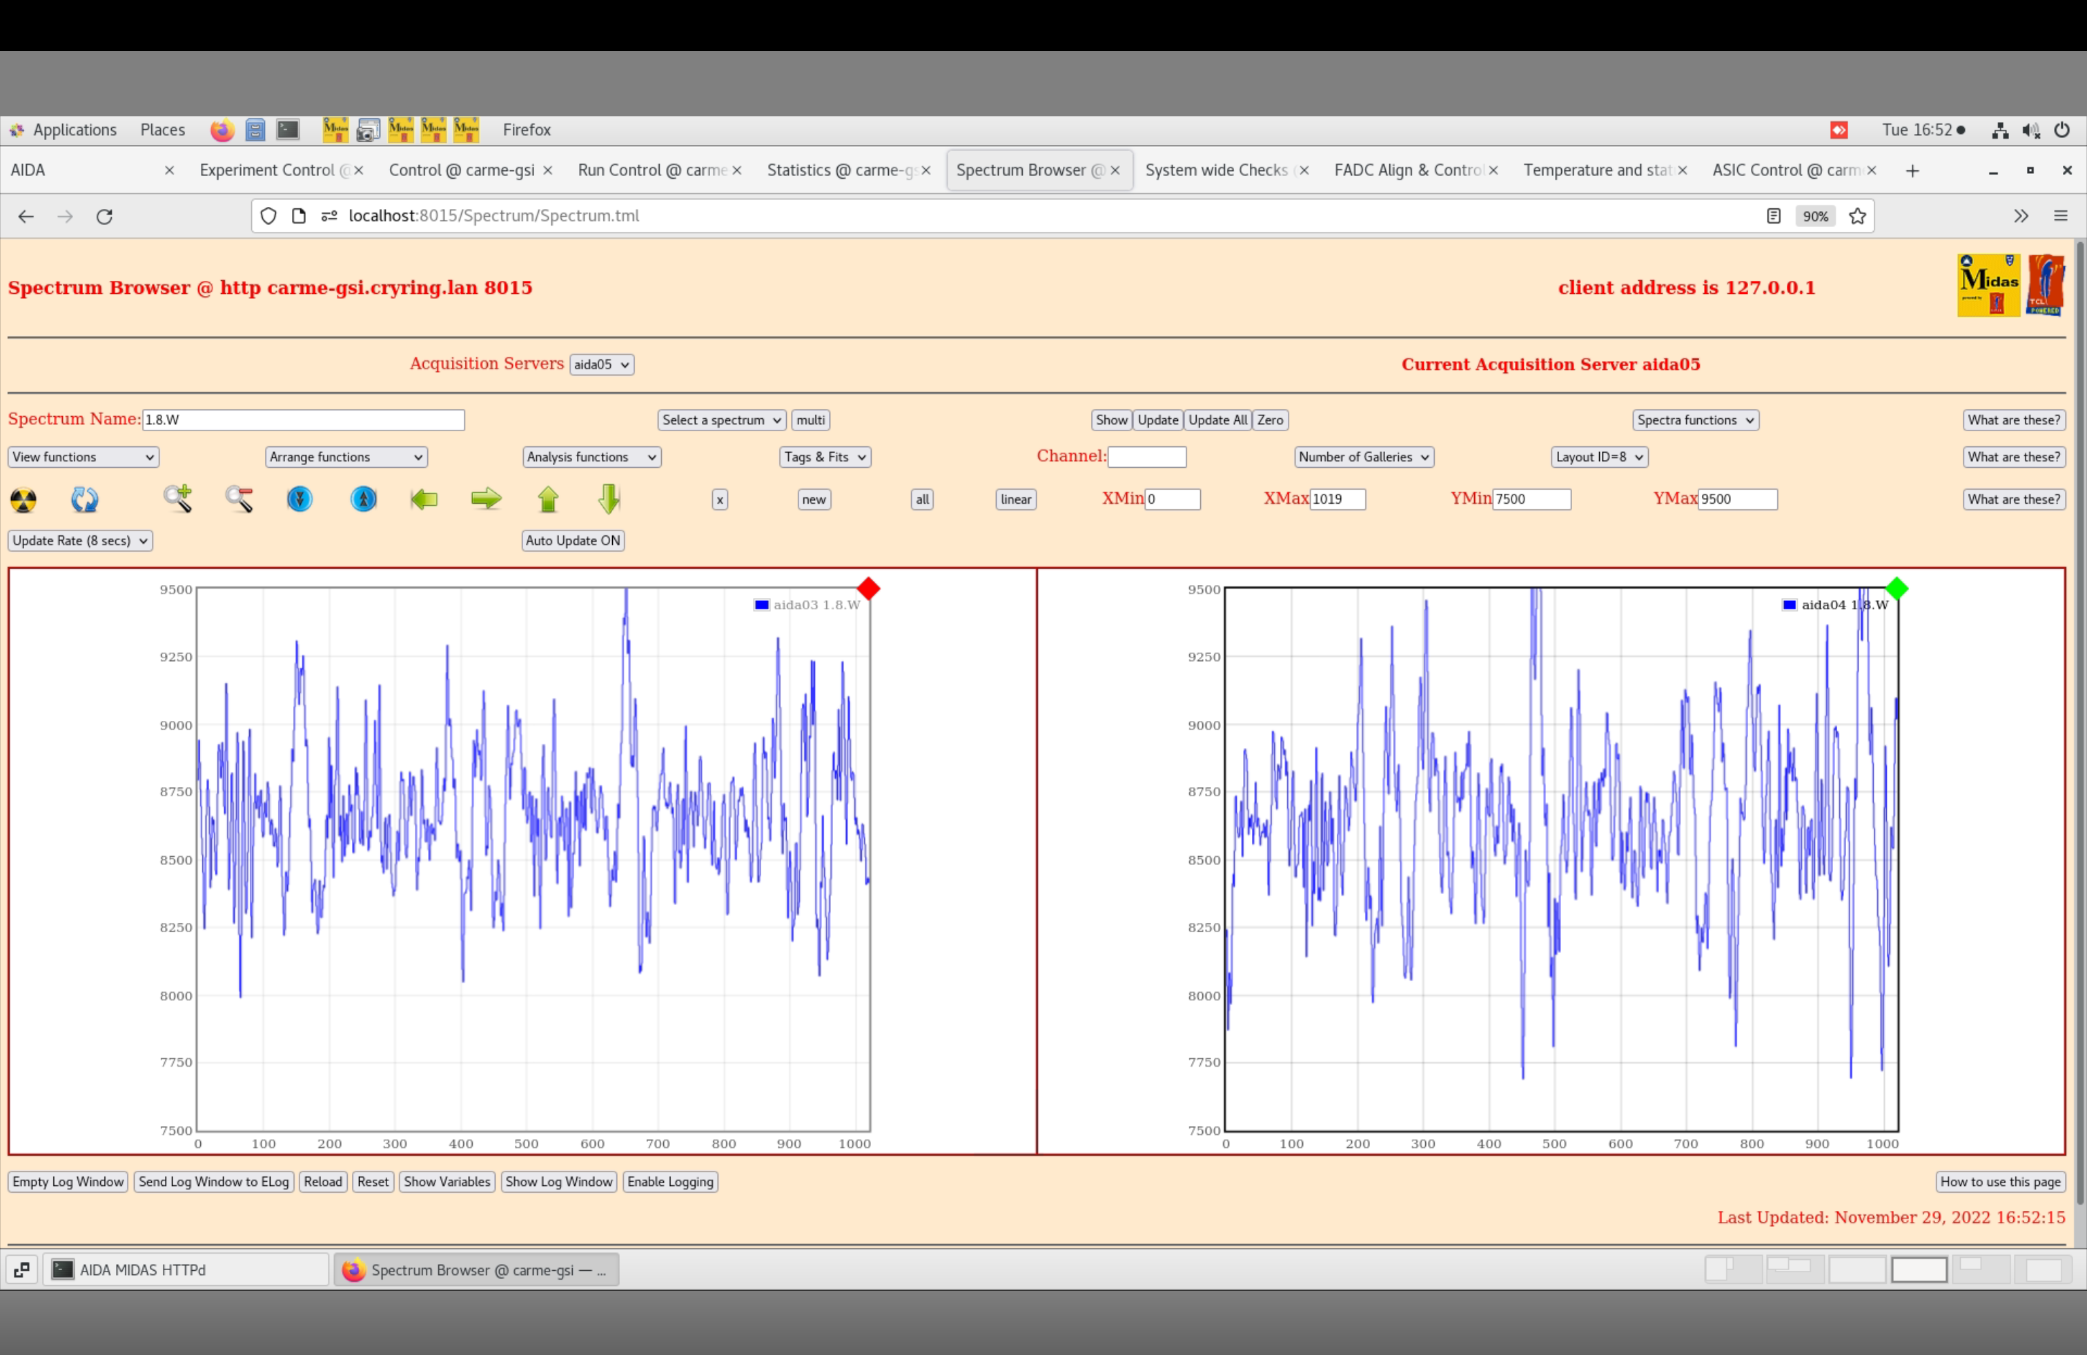The image size is (2087, 1355).
Task: Open the Update Rate (8 secs) dropdown
Action: (81, 541)
